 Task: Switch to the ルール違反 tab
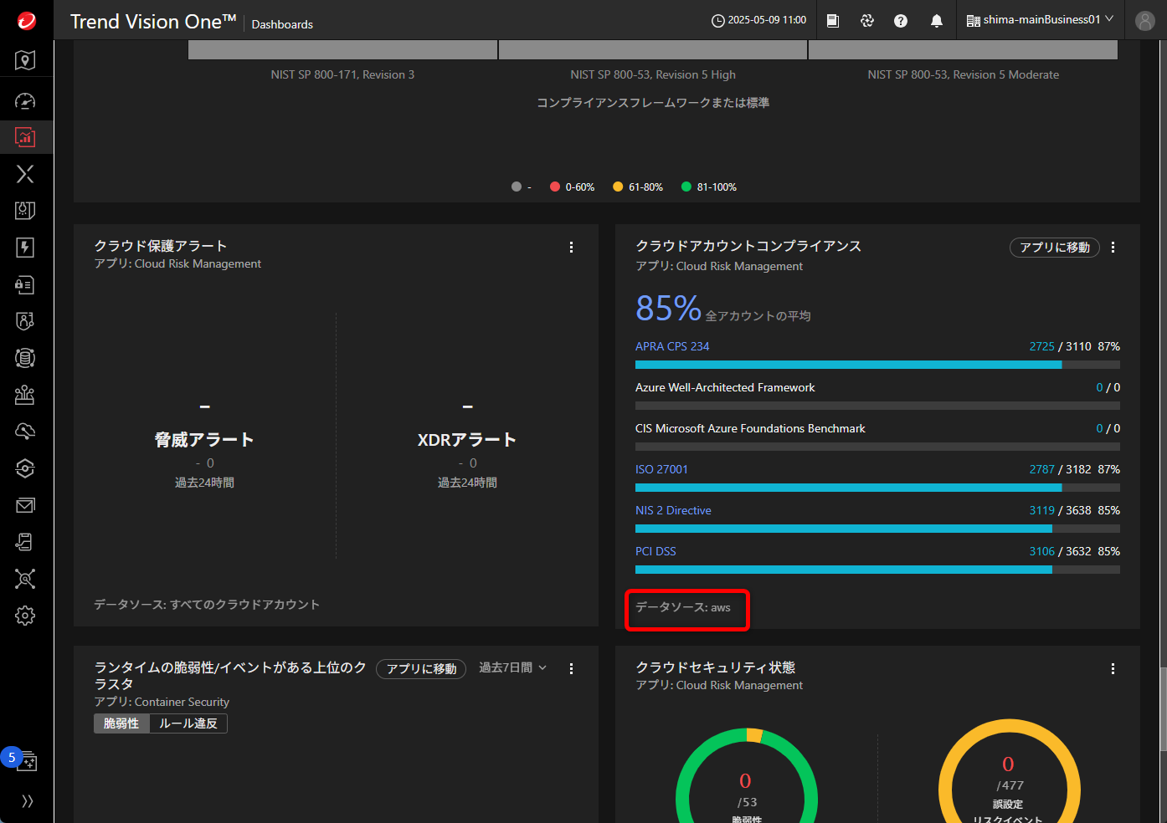coord(188,723)
